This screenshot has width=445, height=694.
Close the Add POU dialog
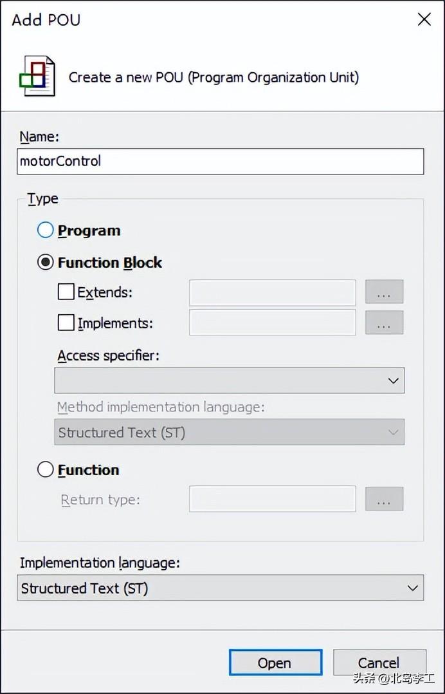pyautogui.click(x=424, y=19)
